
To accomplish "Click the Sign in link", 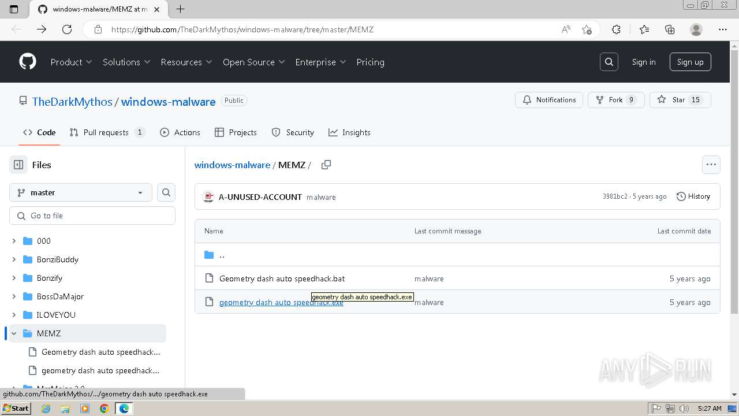I will point(644,62).
